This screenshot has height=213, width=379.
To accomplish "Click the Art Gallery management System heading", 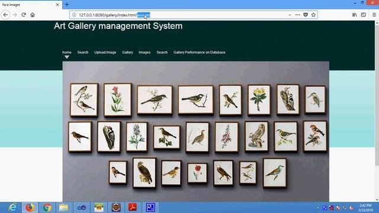I will [x=118, y=26].
